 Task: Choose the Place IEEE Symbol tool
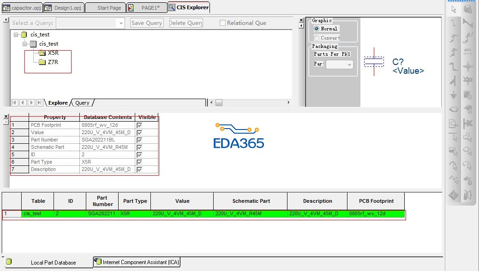pyautogui.click(x=454, y=194)
